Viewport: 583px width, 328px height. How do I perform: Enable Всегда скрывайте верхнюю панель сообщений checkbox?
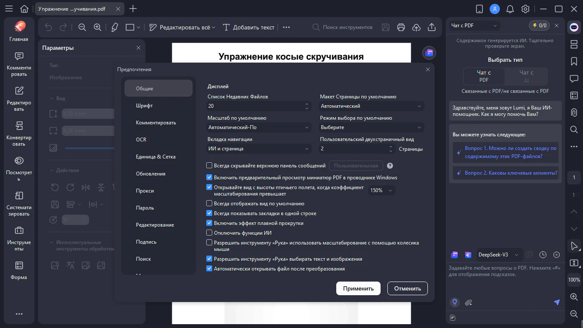(209, 166)
